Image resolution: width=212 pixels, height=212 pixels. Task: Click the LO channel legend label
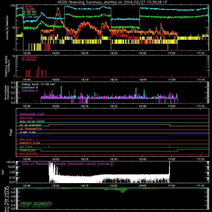pyautogui.click(x=29, y=57)
